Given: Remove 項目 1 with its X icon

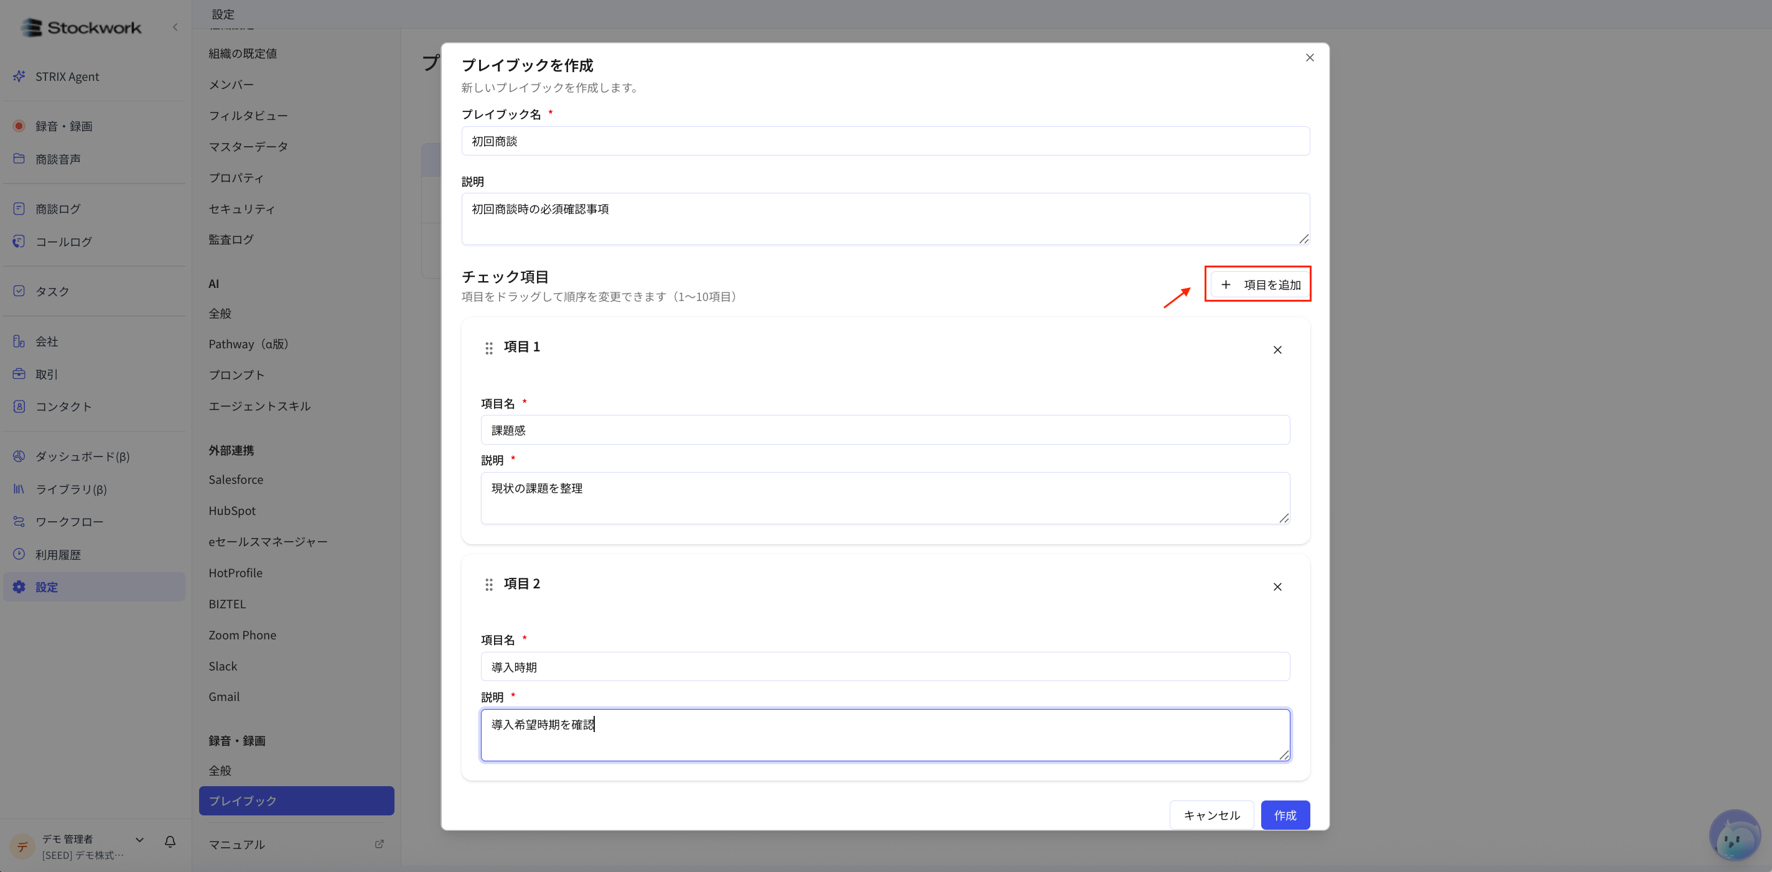Looking at the screenshot, I should tap(1277, 350).
